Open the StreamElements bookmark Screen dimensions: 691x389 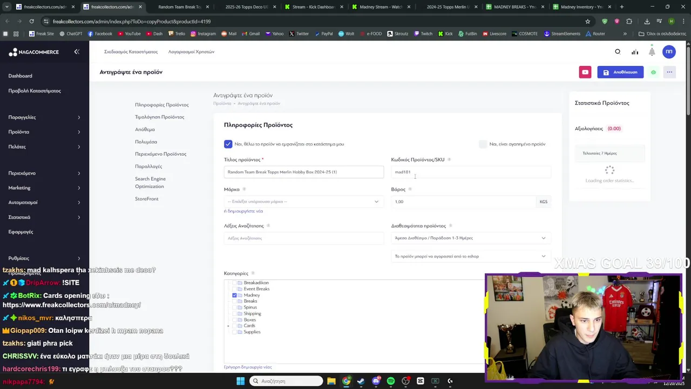pos(562,33)
